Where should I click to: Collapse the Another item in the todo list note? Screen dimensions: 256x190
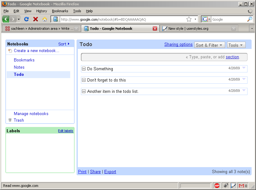click(x=83, y=91)
